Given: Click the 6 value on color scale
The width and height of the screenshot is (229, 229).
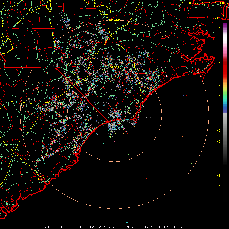Looking at the screenshot, I should coord(220,40).
